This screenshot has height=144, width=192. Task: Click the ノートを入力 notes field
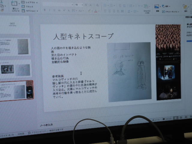click(x=46, y=125)
